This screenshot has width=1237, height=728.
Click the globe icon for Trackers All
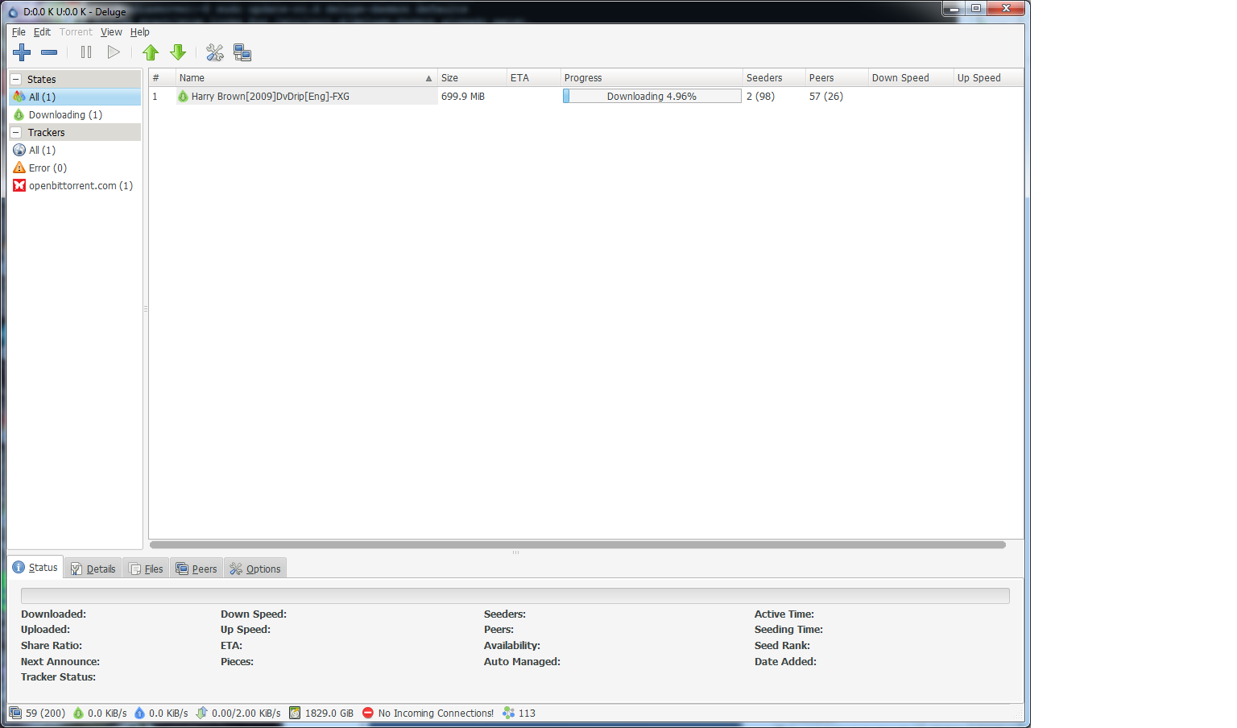(19, 150)
